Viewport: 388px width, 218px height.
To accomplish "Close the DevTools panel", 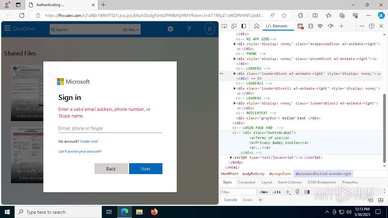I will (x=381, y=26).
